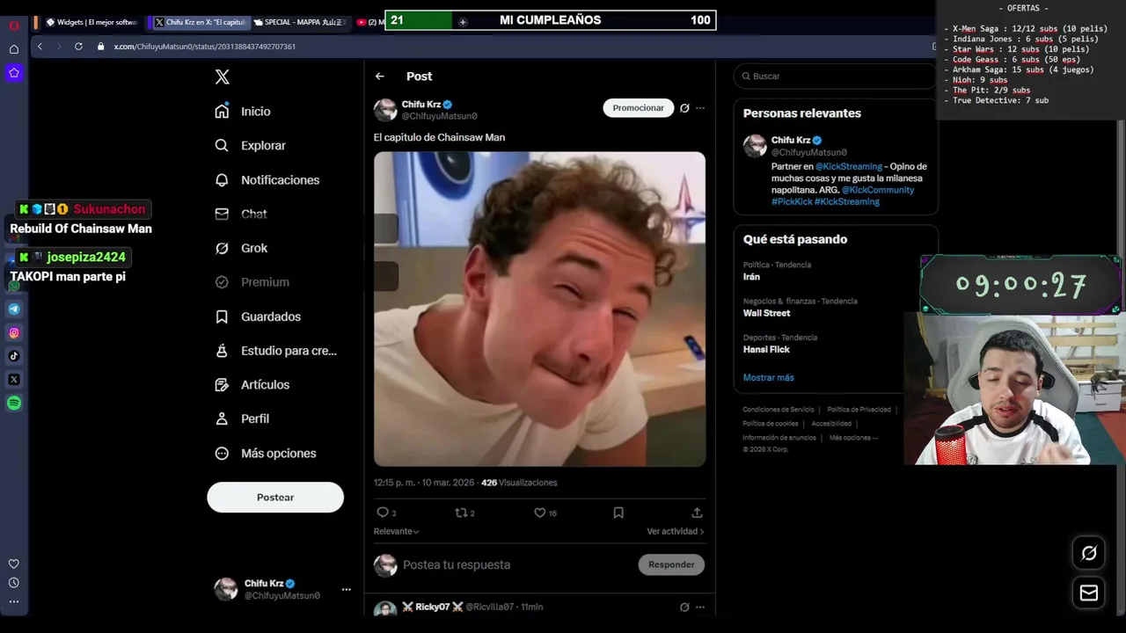The height and width of the screenshot is (633, 1126).
Task: Click the Grok icon on the post header
Action: point(684,108)
